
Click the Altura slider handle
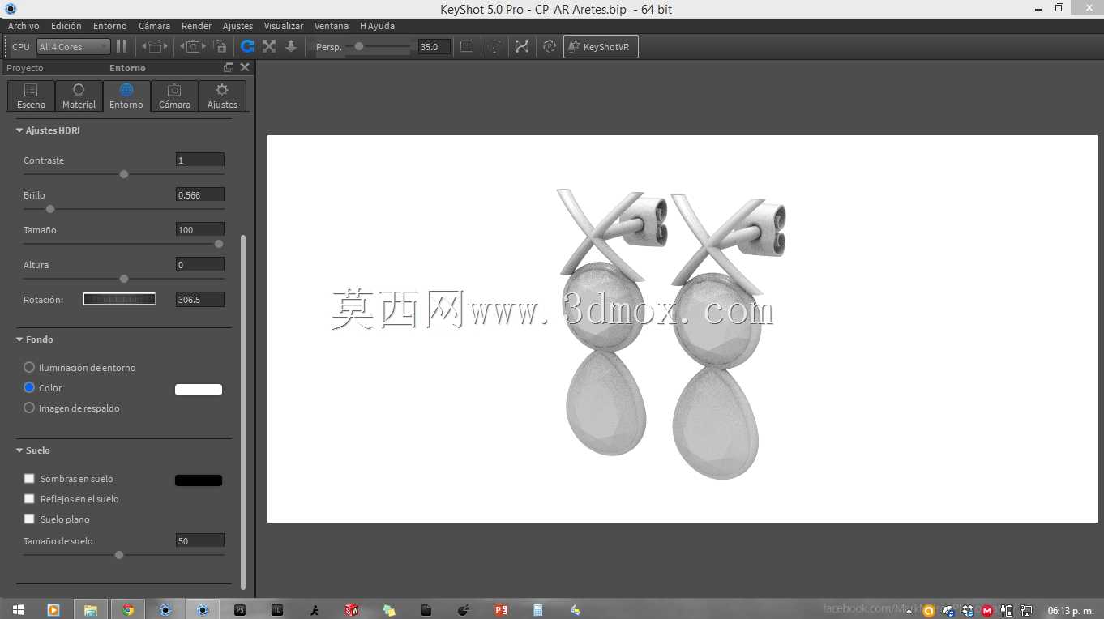124,279
